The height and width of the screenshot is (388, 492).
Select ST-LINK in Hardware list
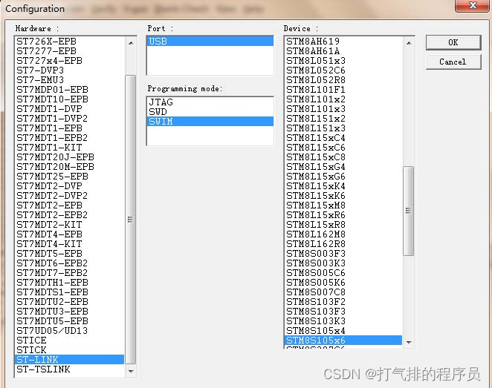(70, 360)
